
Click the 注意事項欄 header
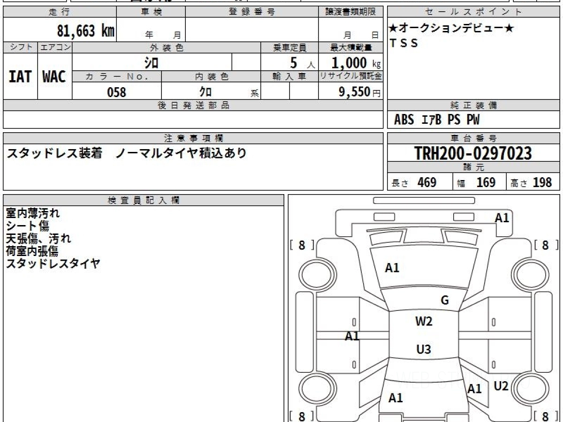tap(193, 138)
